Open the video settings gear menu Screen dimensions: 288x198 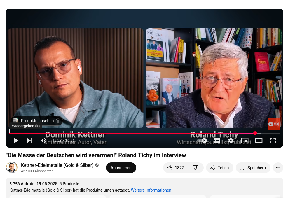[231, 141]
